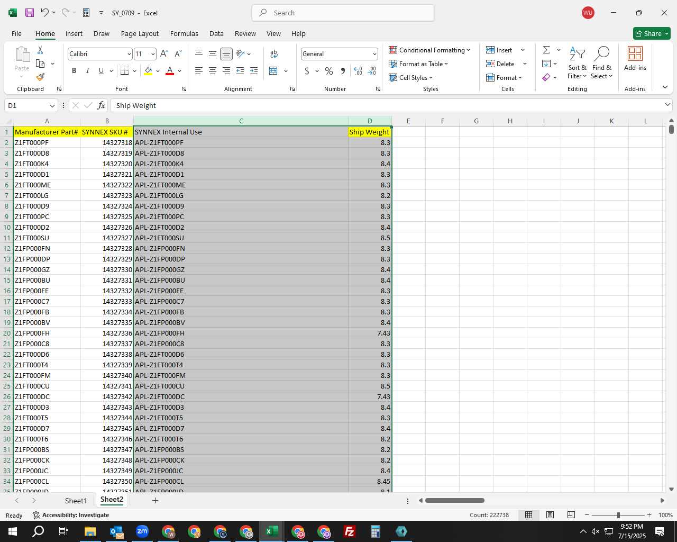The image size is (677, 542).
Task: Increase decimal places
Action: pyautogui.click(x=358, y=71)
